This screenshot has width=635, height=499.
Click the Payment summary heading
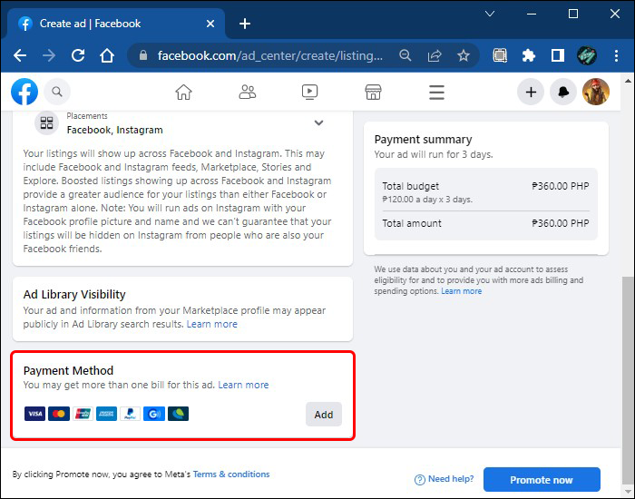point(423,140)
